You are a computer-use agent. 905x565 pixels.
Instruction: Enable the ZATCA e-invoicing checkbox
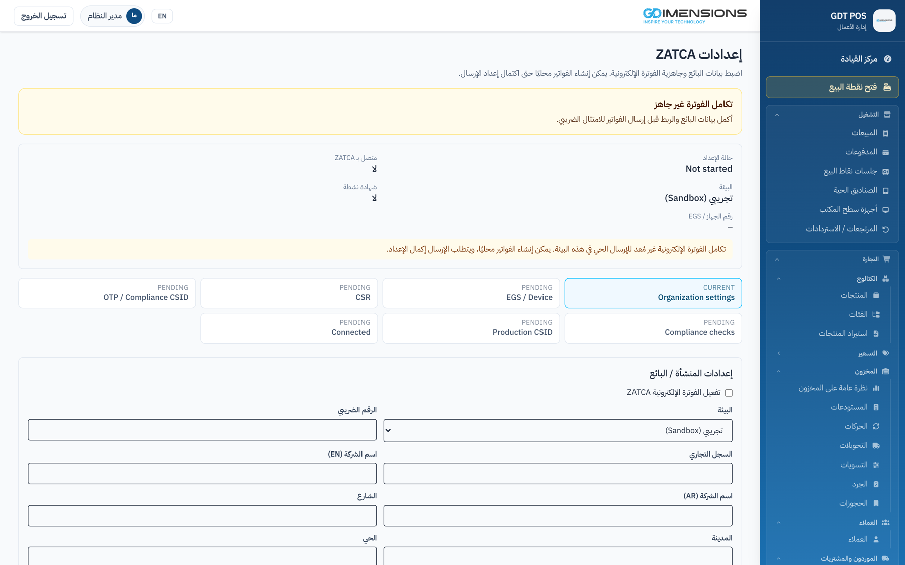pyautogui.click(x=729, y=393)
